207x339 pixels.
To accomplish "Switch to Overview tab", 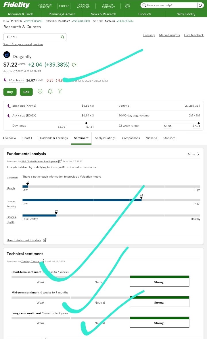I will pyautogui.click(x=9, y=138).
